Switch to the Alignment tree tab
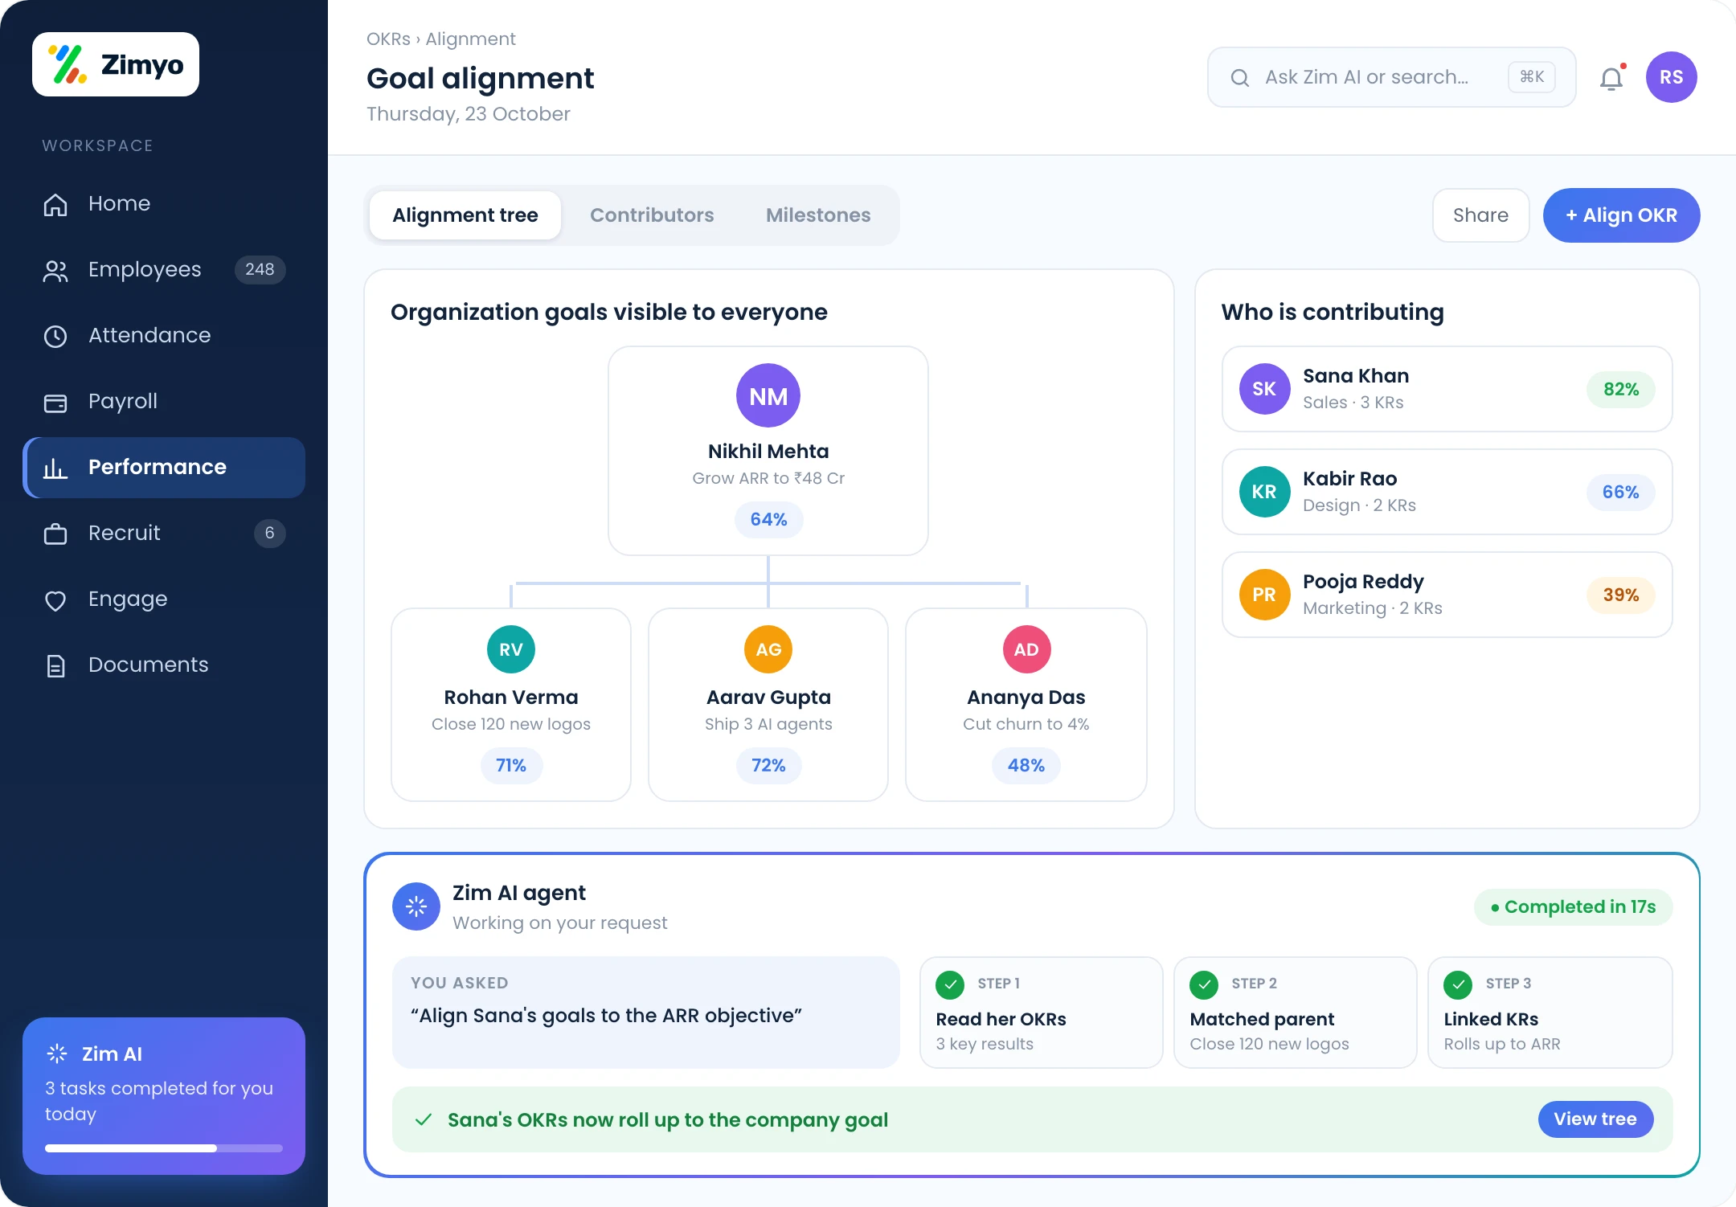Screen dimensions: 1736x1207 pyautogui.click(x=465, y=215)
